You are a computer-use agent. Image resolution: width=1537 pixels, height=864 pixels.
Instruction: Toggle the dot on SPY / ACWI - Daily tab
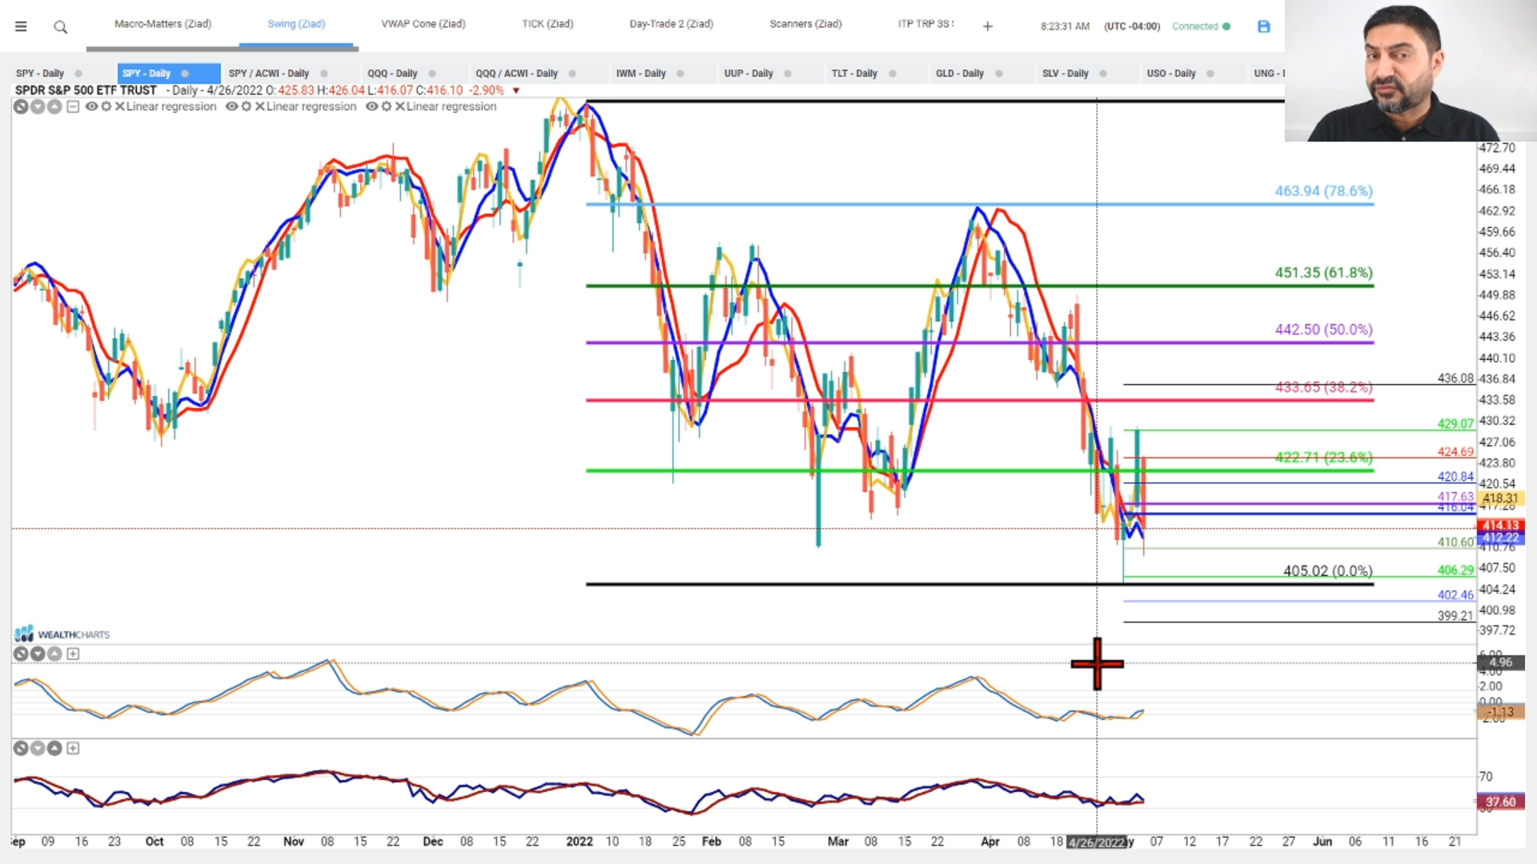coord(324,74)
